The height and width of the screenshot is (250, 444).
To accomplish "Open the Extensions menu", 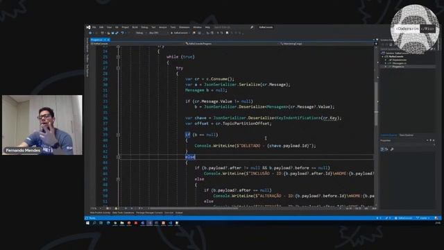I will pos(185,27).
